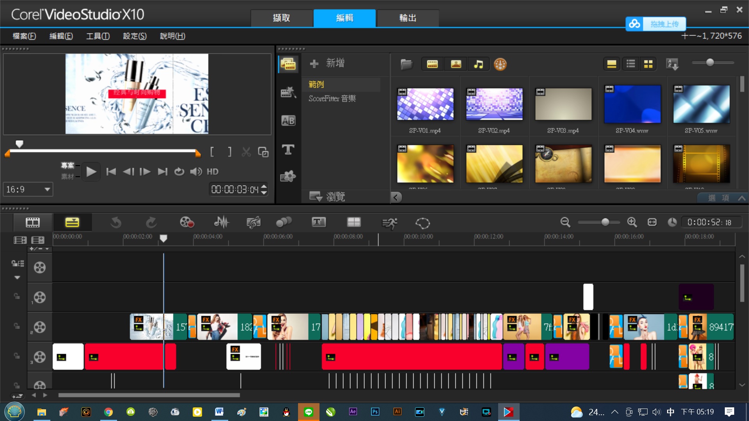The height and width of the screenshot is (421, 749).
Task: Open the time remapping tool
Action: 389,223
